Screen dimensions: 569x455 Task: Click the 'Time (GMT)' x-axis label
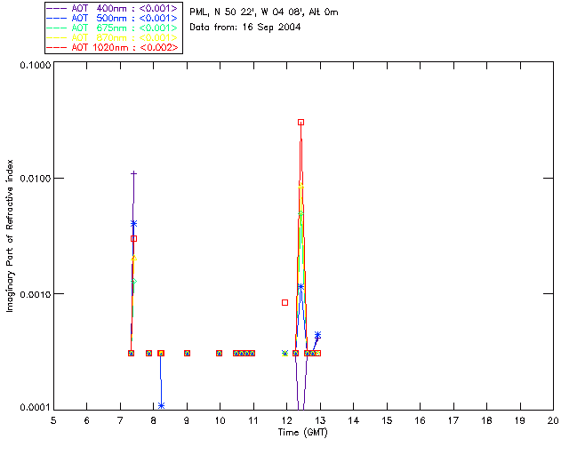(x=302, y=432)
